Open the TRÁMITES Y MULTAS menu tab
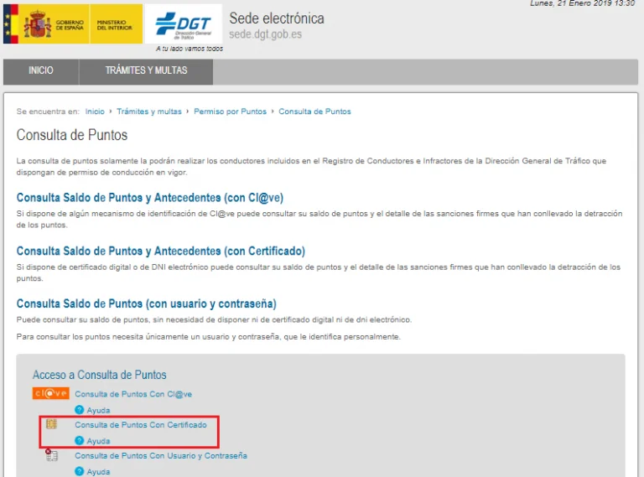 tap(146, 70)
